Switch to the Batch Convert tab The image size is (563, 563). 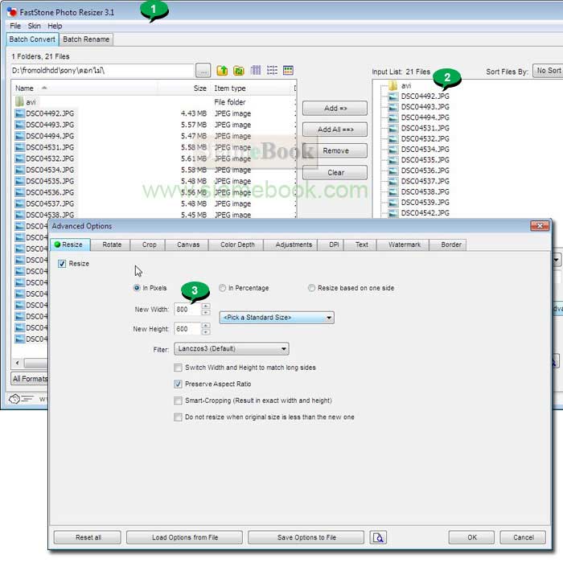point(32,39)
